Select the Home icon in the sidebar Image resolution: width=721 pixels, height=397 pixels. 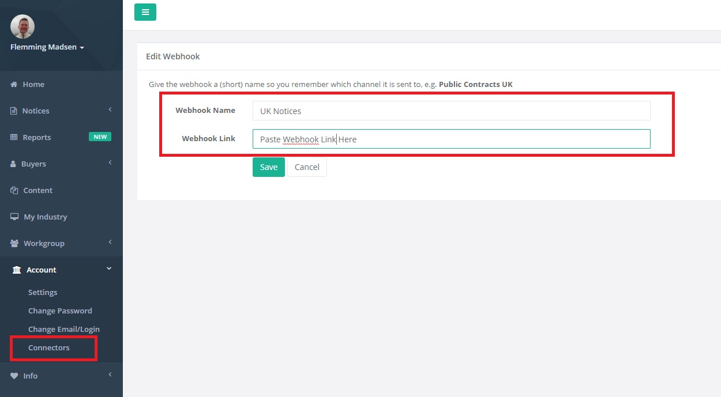(x=13, y=84)
